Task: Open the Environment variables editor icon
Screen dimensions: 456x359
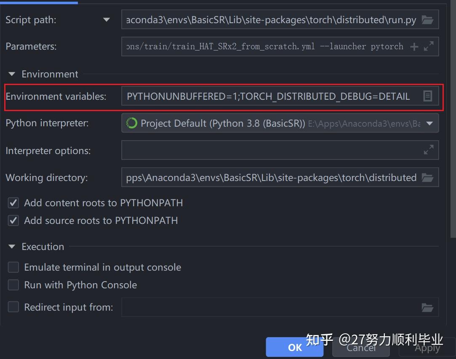Action: tap(427, 96)
